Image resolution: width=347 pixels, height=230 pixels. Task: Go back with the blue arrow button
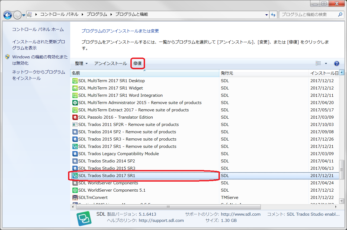(x=8, y=15)
